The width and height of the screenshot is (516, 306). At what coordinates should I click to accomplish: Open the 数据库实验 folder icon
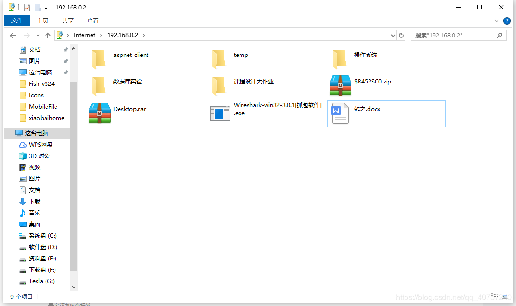pos(98,86)
